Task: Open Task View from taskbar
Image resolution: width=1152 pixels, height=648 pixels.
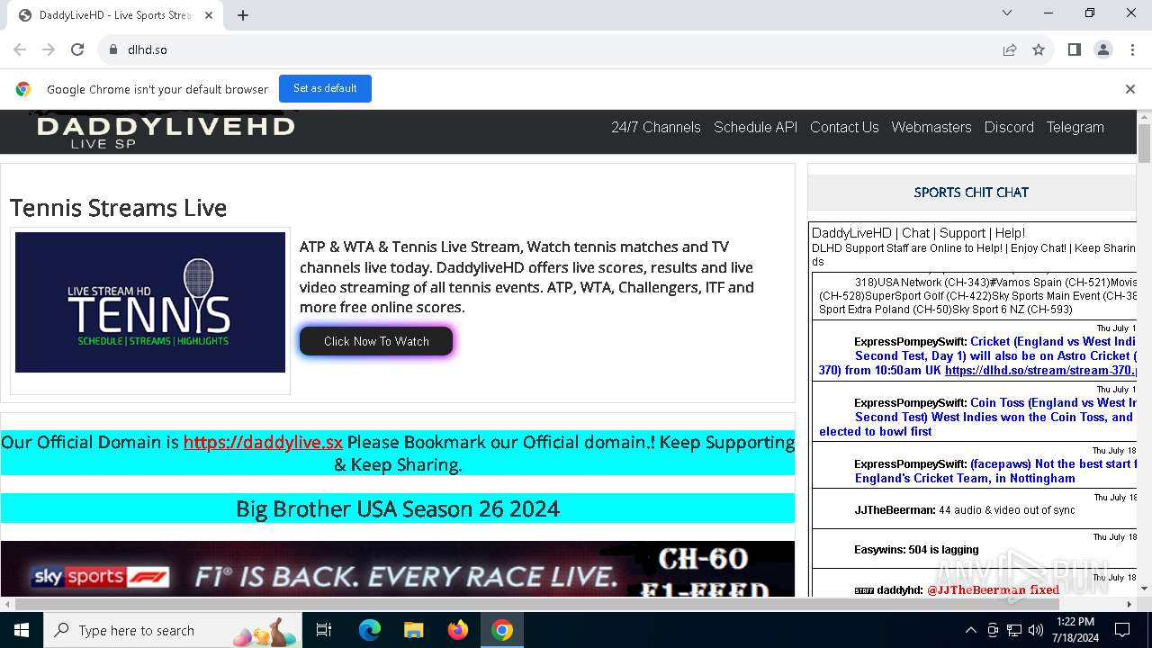Action: pos(324,630)
